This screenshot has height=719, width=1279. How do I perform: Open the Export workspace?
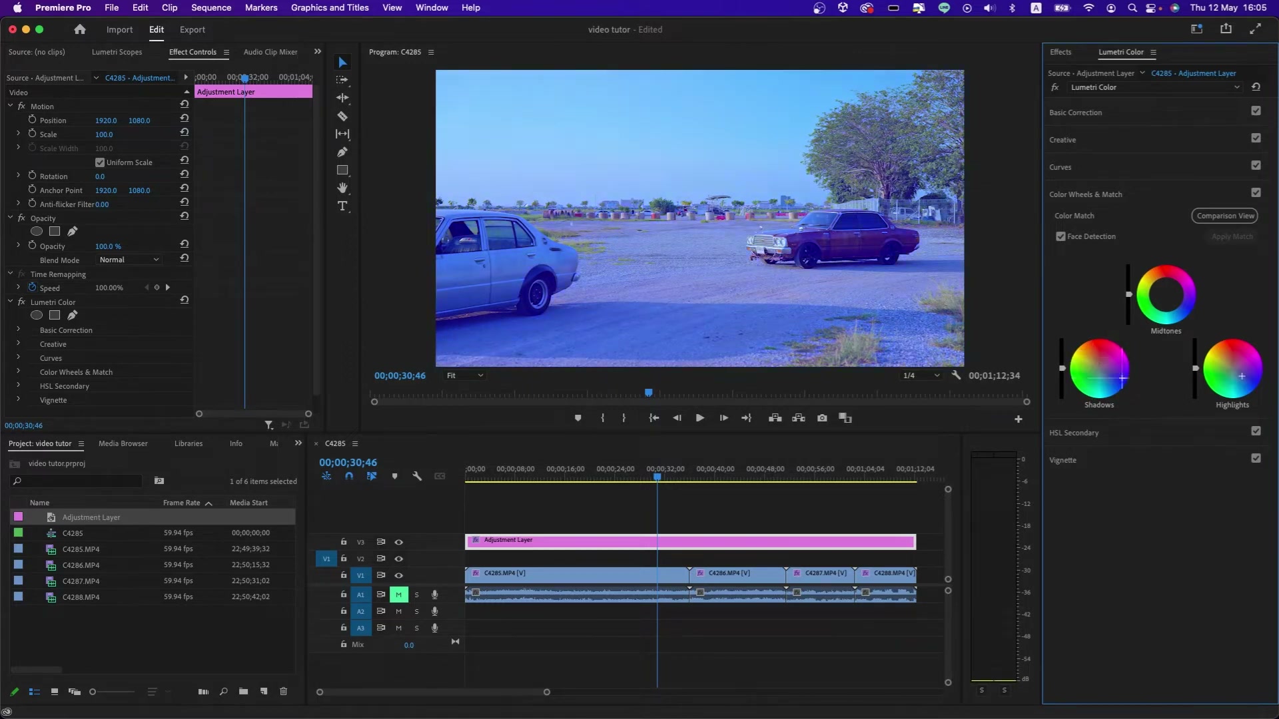[193, 29]
